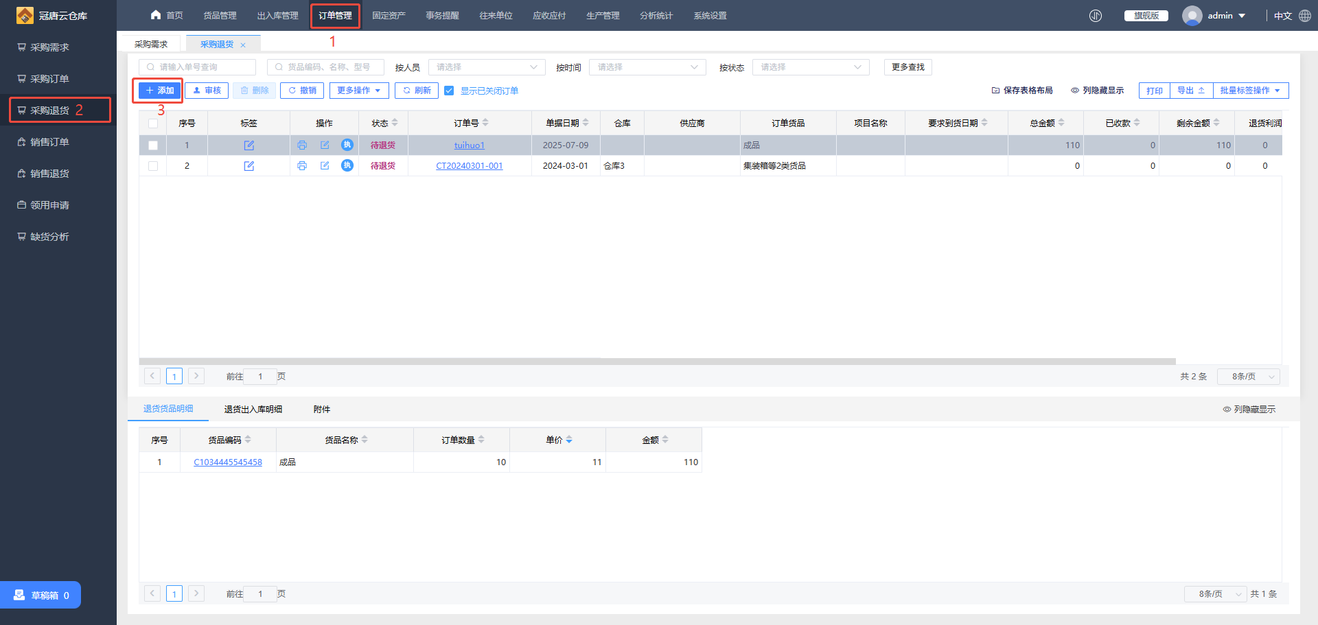Viewport: 1318px width, 625px height.
Task: Click the 销售订单 sidebar bag icon
Action: (22, 142)
